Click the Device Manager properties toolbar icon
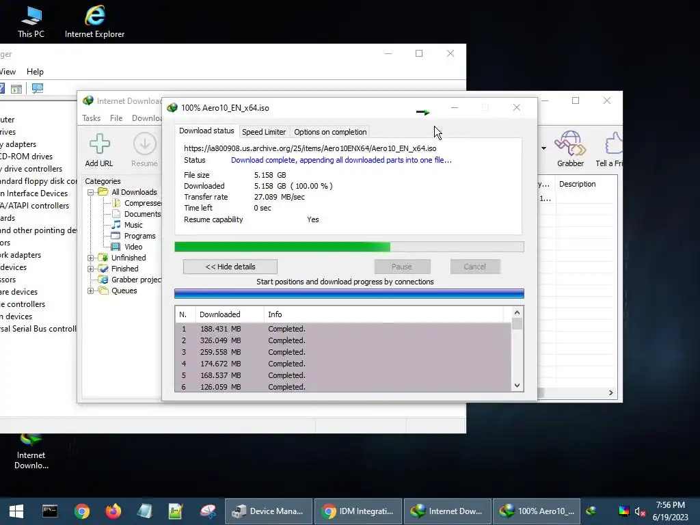 pos(16,89)
